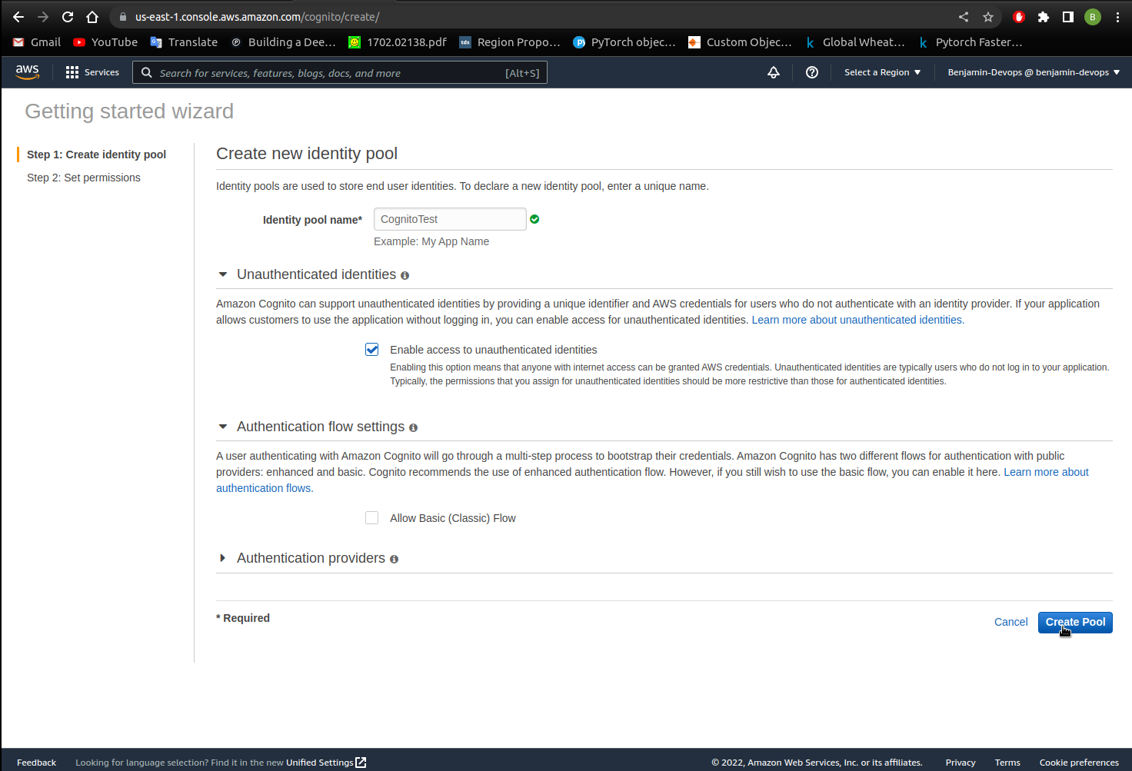Uncheck Enable access to unauthenticated identities
Image resolution: width=1132 pixels, height=771 pixels.
click(372, 350)
